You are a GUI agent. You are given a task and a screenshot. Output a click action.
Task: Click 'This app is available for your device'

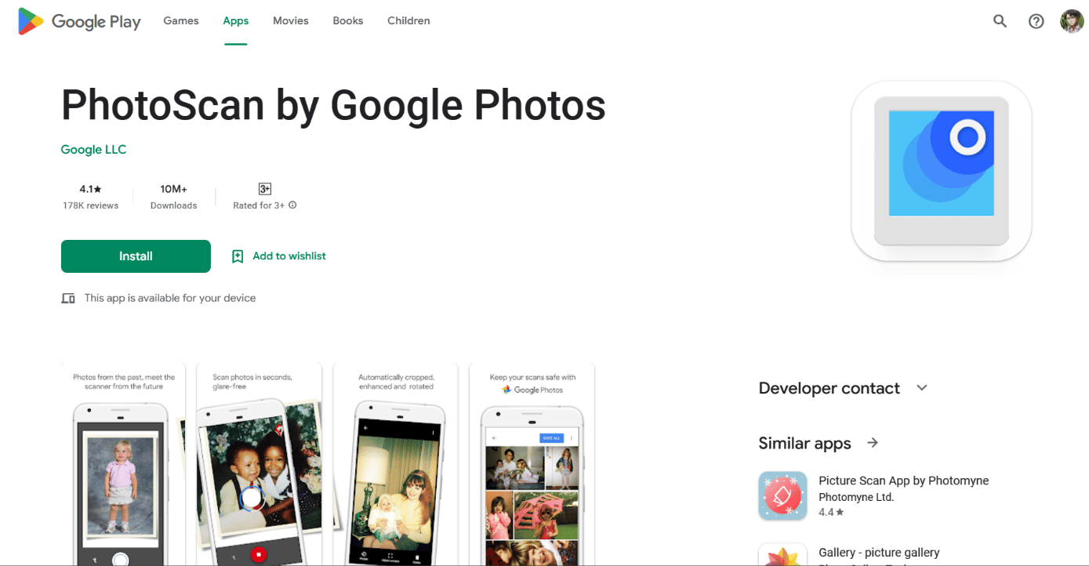click(170, 298)
